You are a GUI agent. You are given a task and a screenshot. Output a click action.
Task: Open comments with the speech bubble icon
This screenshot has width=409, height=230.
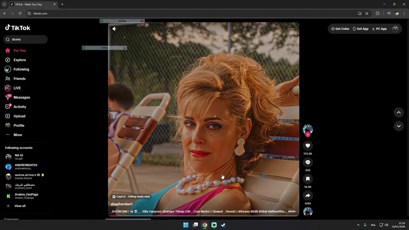point(308,162)
